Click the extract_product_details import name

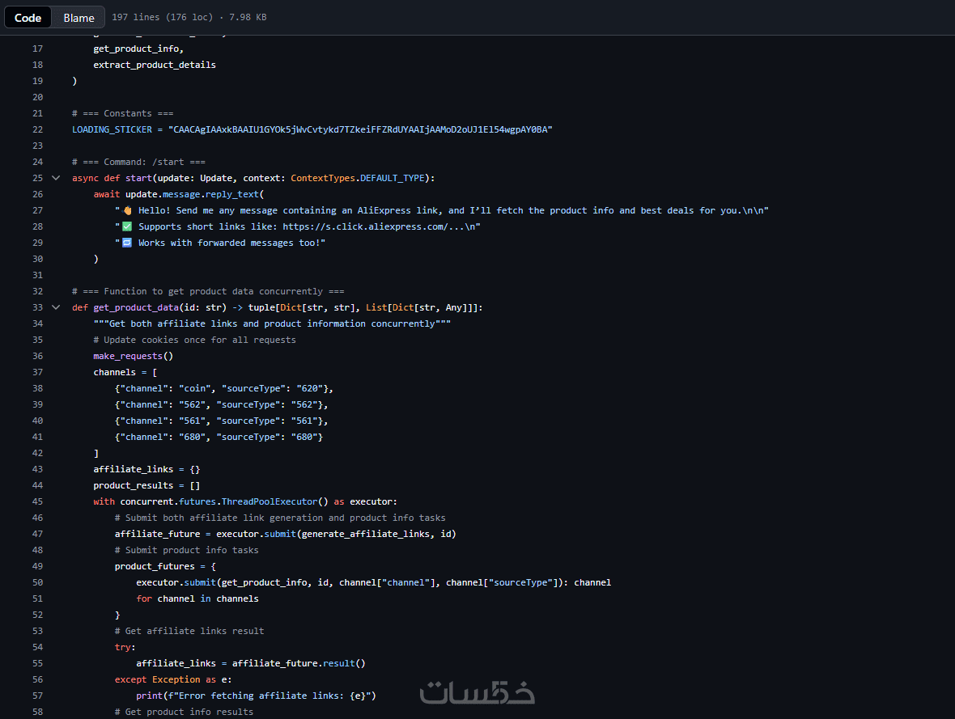tap(155, 65)
